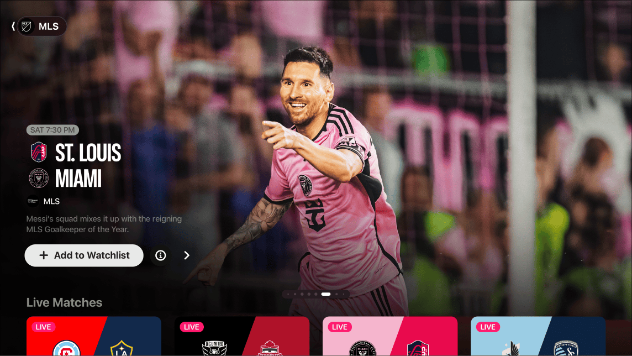
Task: Open match info with the circled i icon
Action: 160,255
